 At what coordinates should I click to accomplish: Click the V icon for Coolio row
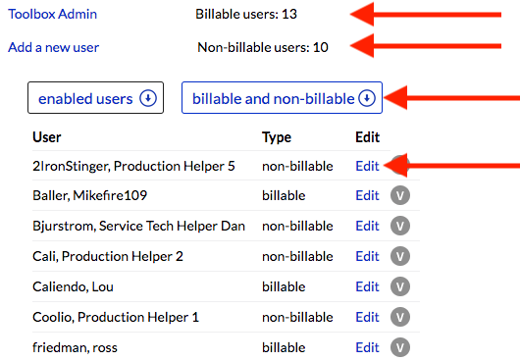point(400,317)
